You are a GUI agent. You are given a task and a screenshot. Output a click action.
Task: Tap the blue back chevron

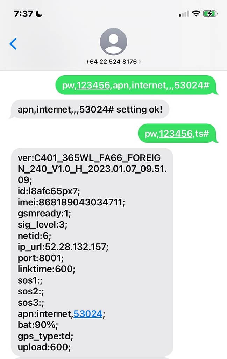click(13, 44)
